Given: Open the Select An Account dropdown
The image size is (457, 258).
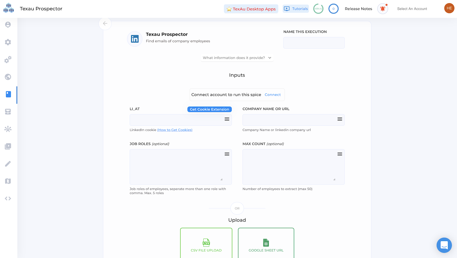Looking at the screenshot, I should tap(412, 9).
